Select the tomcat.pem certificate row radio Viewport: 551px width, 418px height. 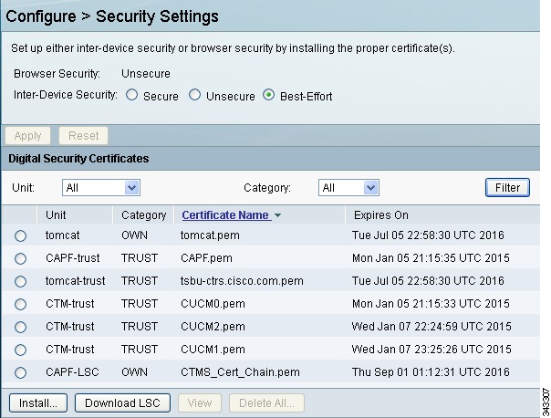coord(20,235)
